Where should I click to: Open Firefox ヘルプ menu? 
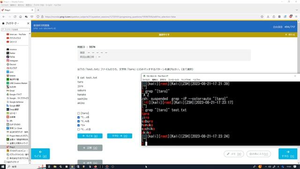57,5
